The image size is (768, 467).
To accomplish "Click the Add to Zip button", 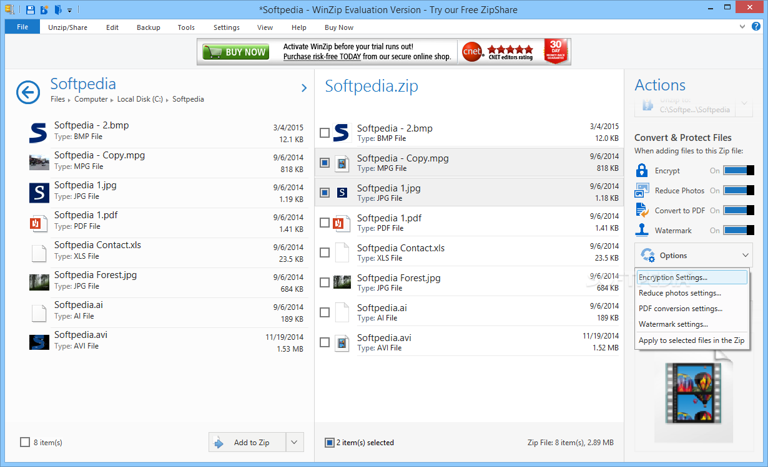I will [x=247, y=443].
